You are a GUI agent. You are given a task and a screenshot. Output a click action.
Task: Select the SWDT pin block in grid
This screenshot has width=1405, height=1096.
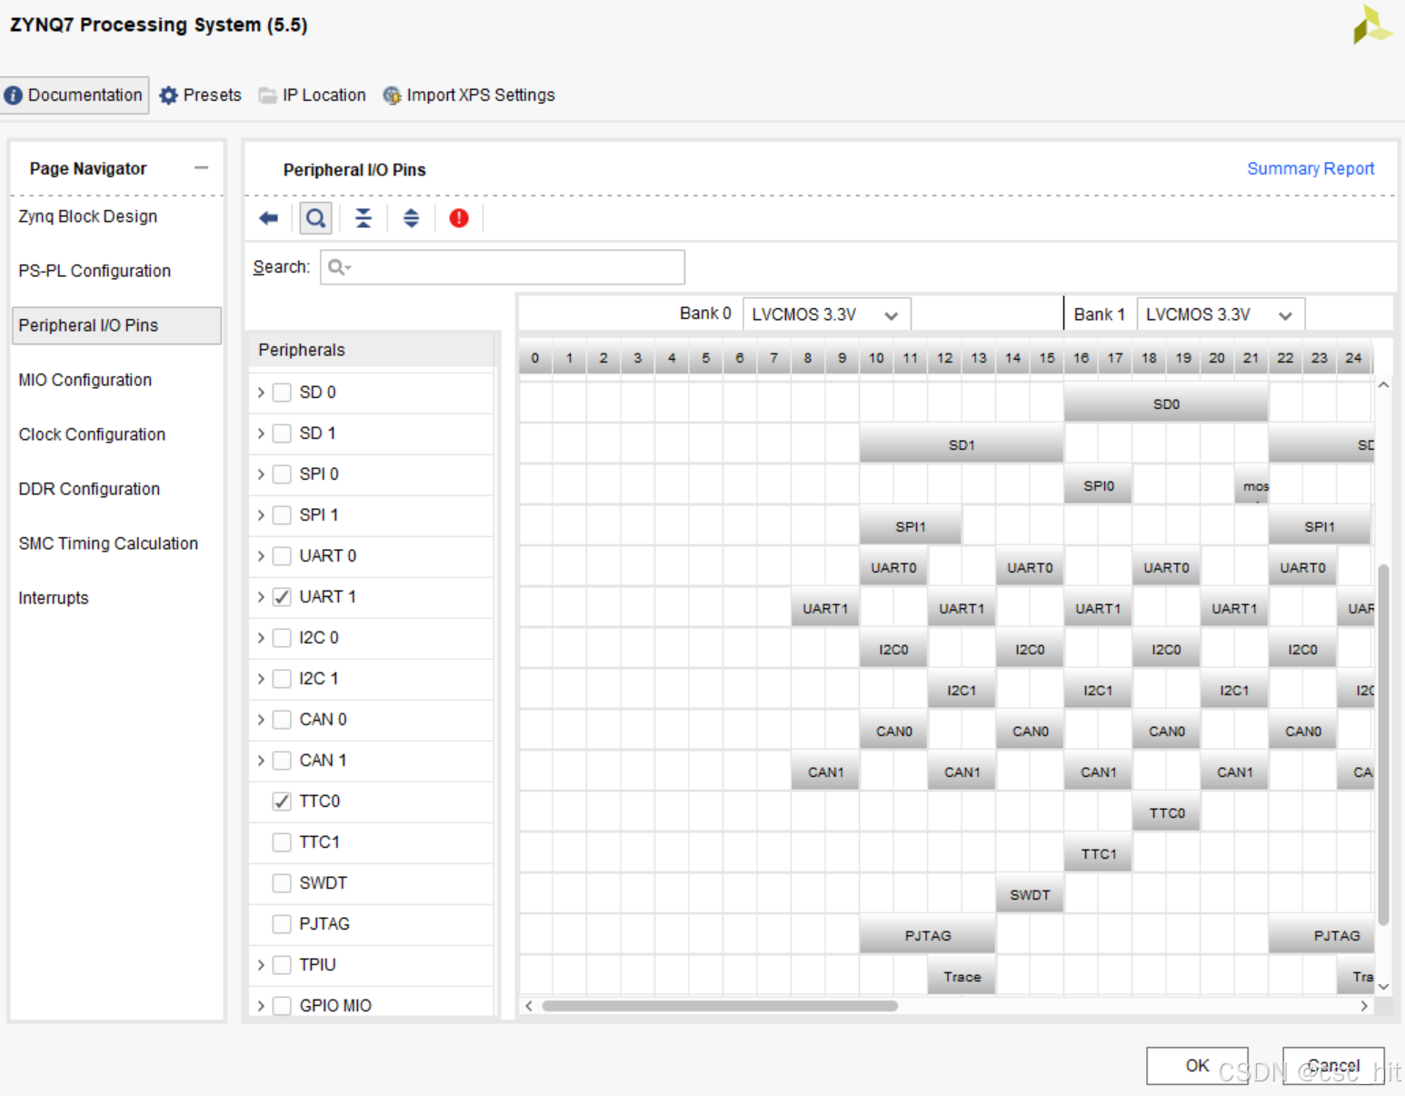tap(1030, 894)
